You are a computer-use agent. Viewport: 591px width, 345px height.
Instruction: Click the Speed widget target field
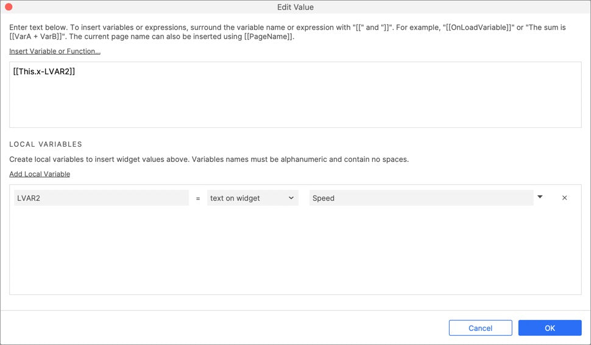421,198
